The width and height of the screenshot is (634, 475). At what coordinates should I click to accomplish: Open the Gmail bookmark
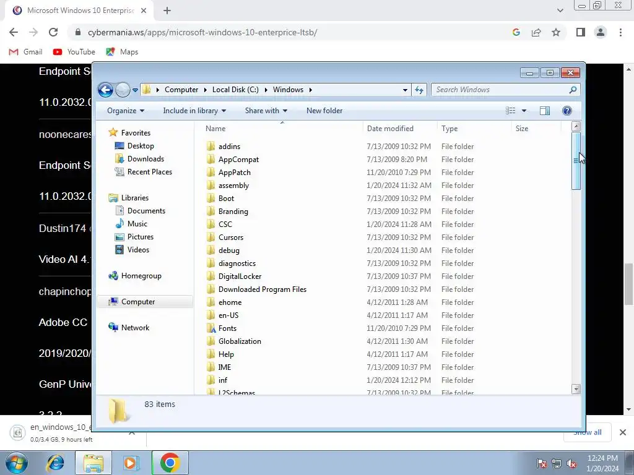25,52
